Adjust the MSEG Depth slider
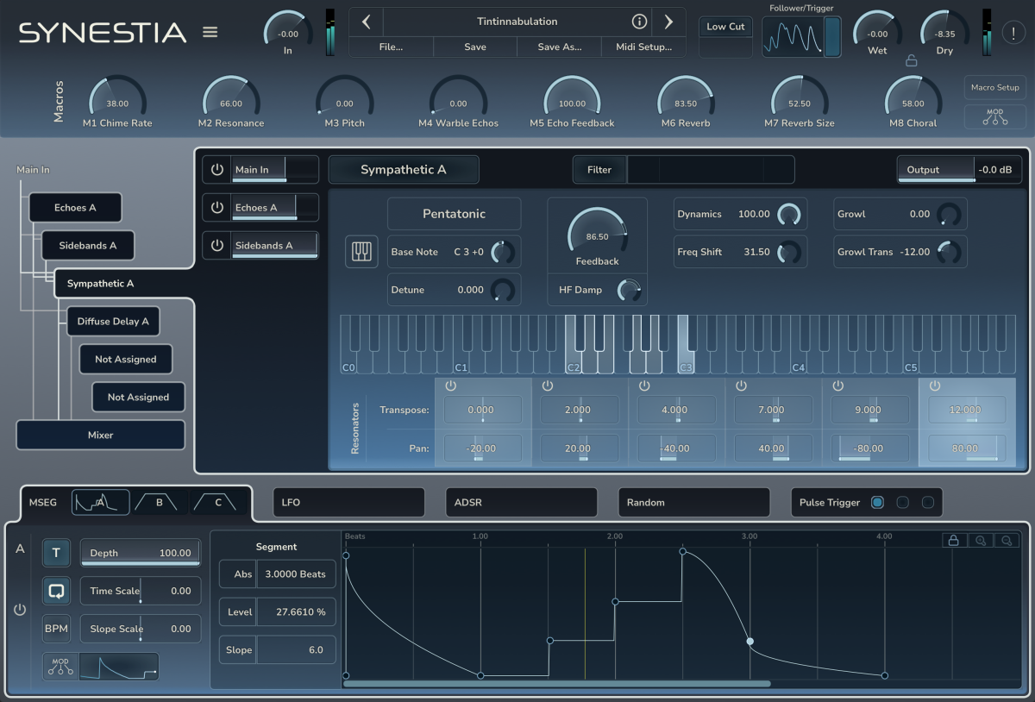The width and height of the screenshot is (1035, 702). (x=141, y=553)
